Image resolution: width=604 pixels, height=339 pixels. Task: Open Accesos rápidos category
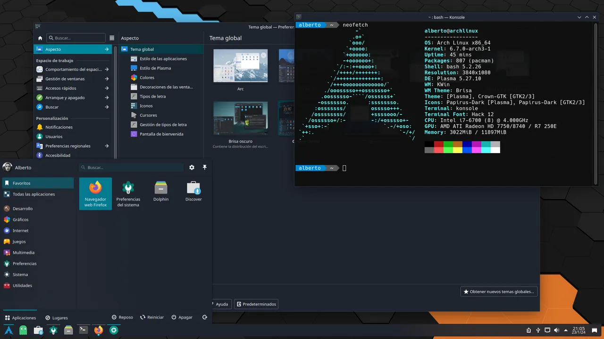click(x=73, y=88)
